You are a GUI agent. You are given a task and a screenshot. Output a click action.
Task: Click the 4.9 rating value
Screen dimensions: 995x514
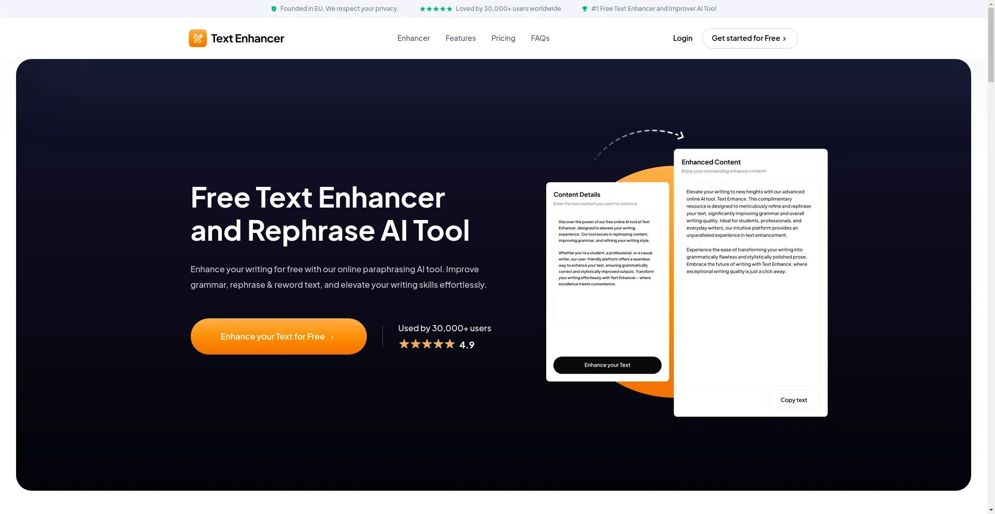(466, 345)
